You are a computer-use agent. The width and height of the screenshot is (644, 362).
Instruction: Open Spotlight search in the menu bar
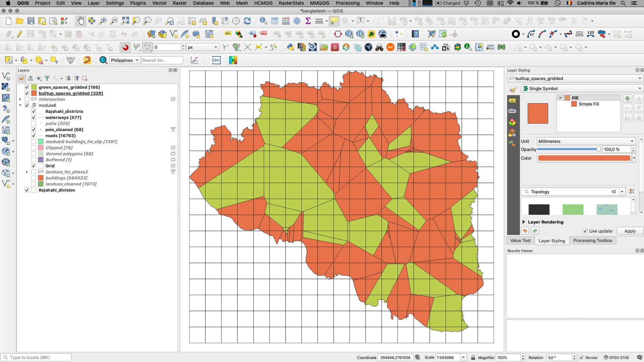coord(623,3)
